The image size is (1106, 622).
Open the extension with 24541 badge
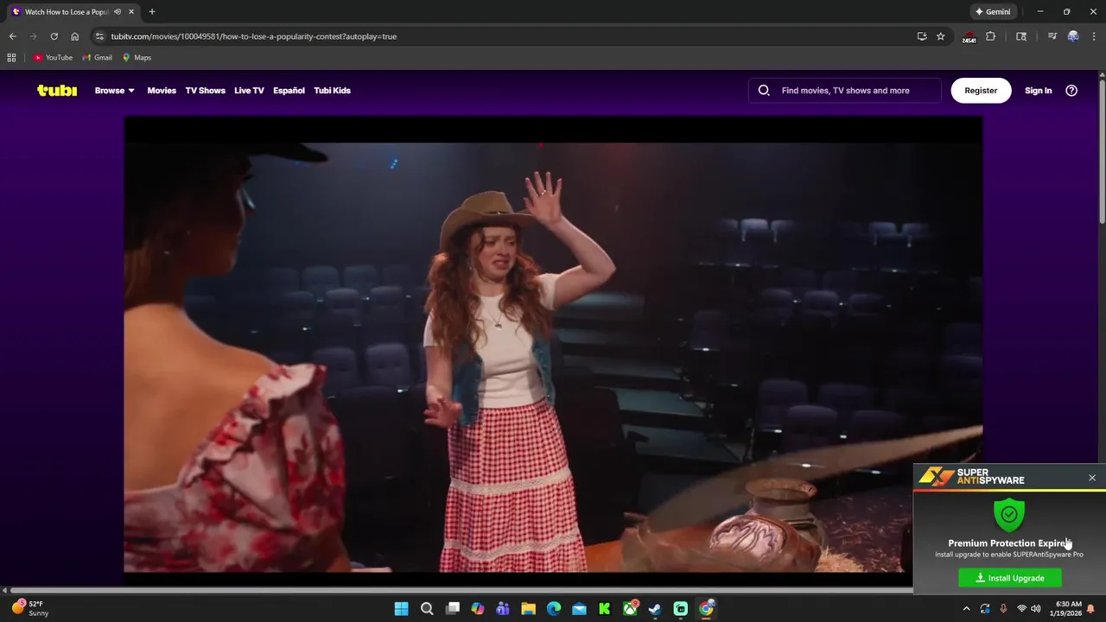point(969,37)
